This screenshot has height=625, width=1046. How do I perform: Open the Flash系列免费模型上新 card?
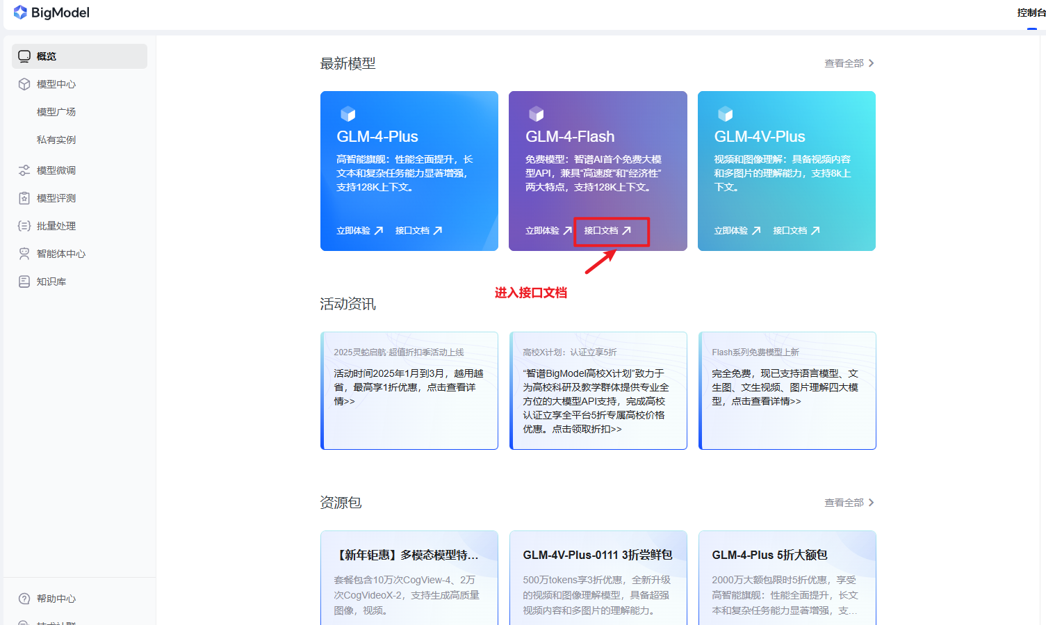(x=787, y=391)
